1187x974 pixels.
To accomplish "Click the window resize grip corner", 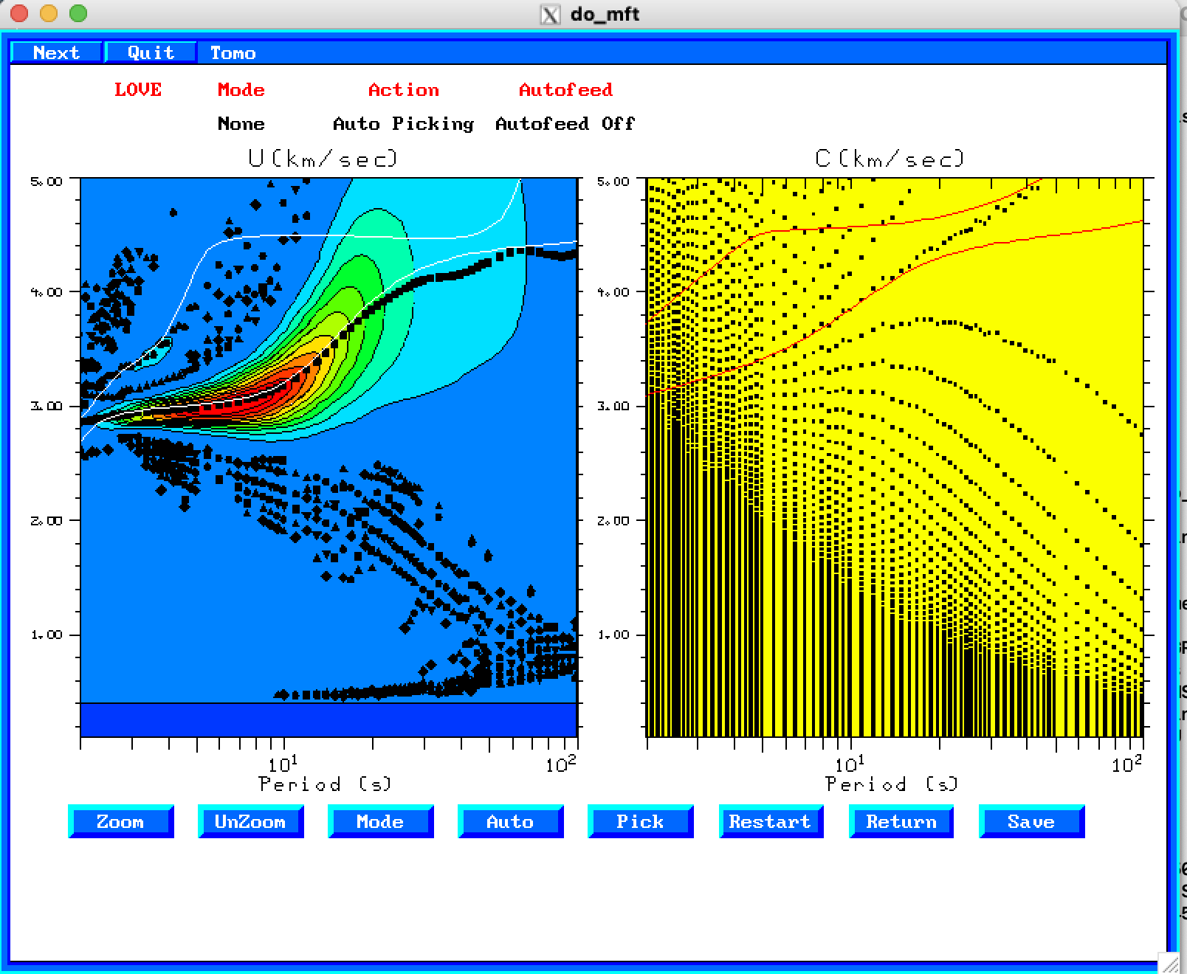I will coord(1170,964).
